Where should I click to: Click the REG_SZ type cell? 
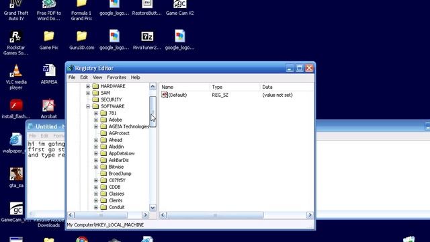[220, 95]
